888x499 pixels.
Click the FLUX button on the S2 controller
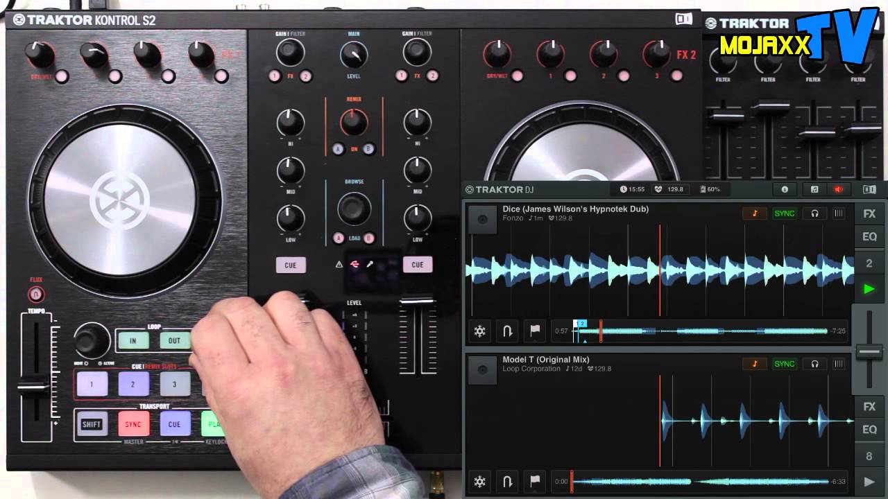pos(36,294)
